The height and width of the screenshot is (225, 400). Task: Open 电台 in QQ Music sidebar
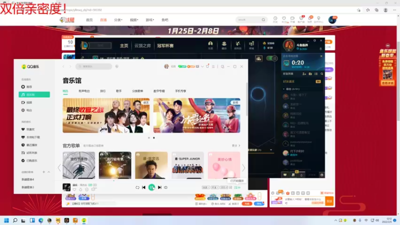pos(27,110)
